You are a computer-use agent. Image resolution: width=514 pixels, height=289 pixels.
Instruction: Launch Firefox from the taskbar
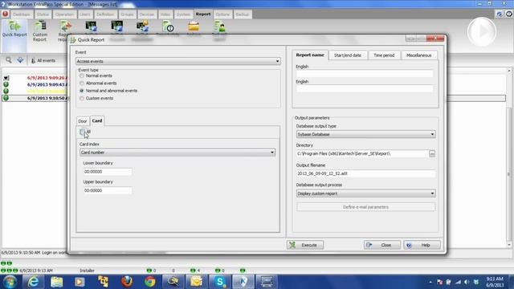[127, 282]
